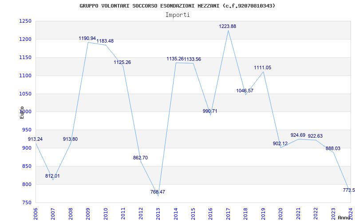Click the 2018 x-axis year label
The image size is (355, 222).
(x=246, y=214)
